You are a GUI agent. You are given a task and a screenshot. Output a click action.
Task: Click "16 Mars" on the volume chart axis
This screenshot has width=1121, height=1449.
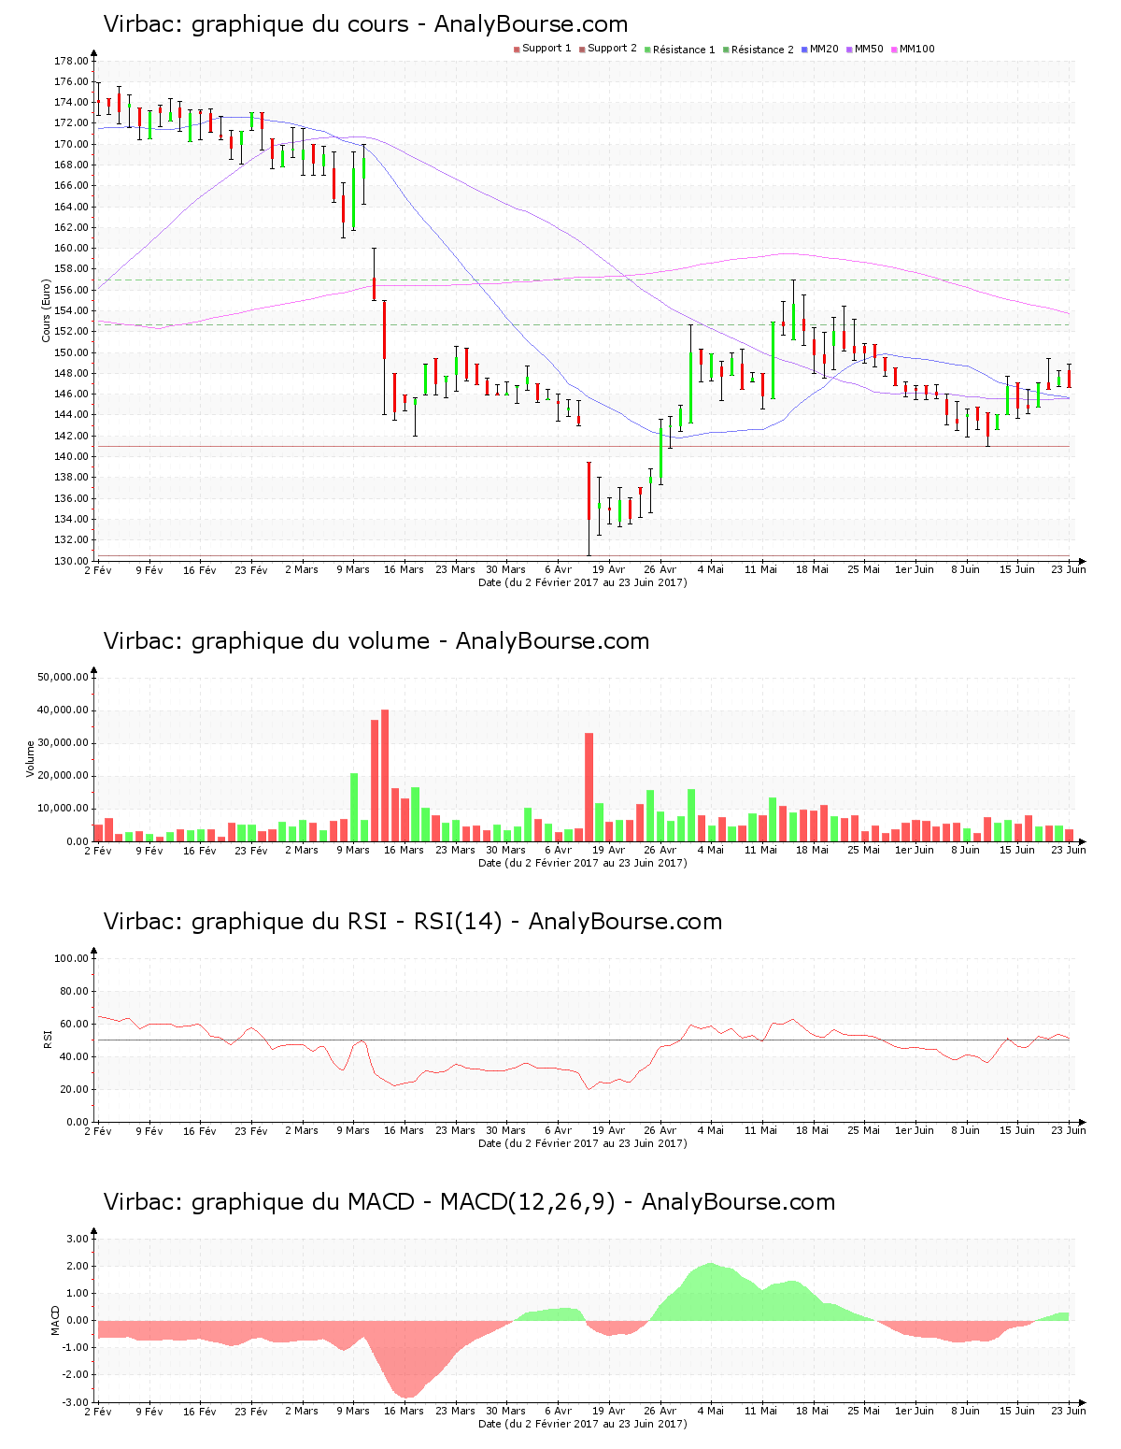point(404,850)
